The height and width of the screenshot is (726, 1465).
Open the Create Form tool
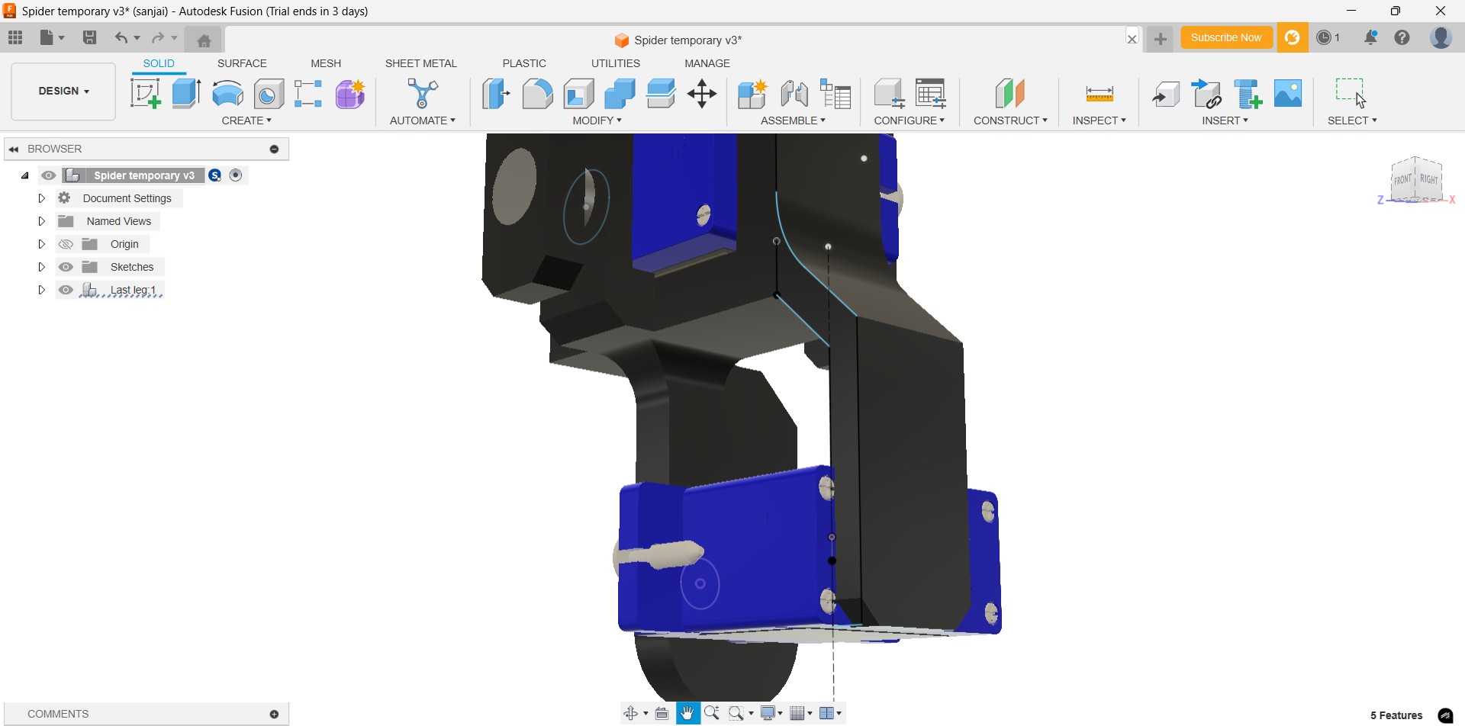pyautogui.click(x=350, y=94)
